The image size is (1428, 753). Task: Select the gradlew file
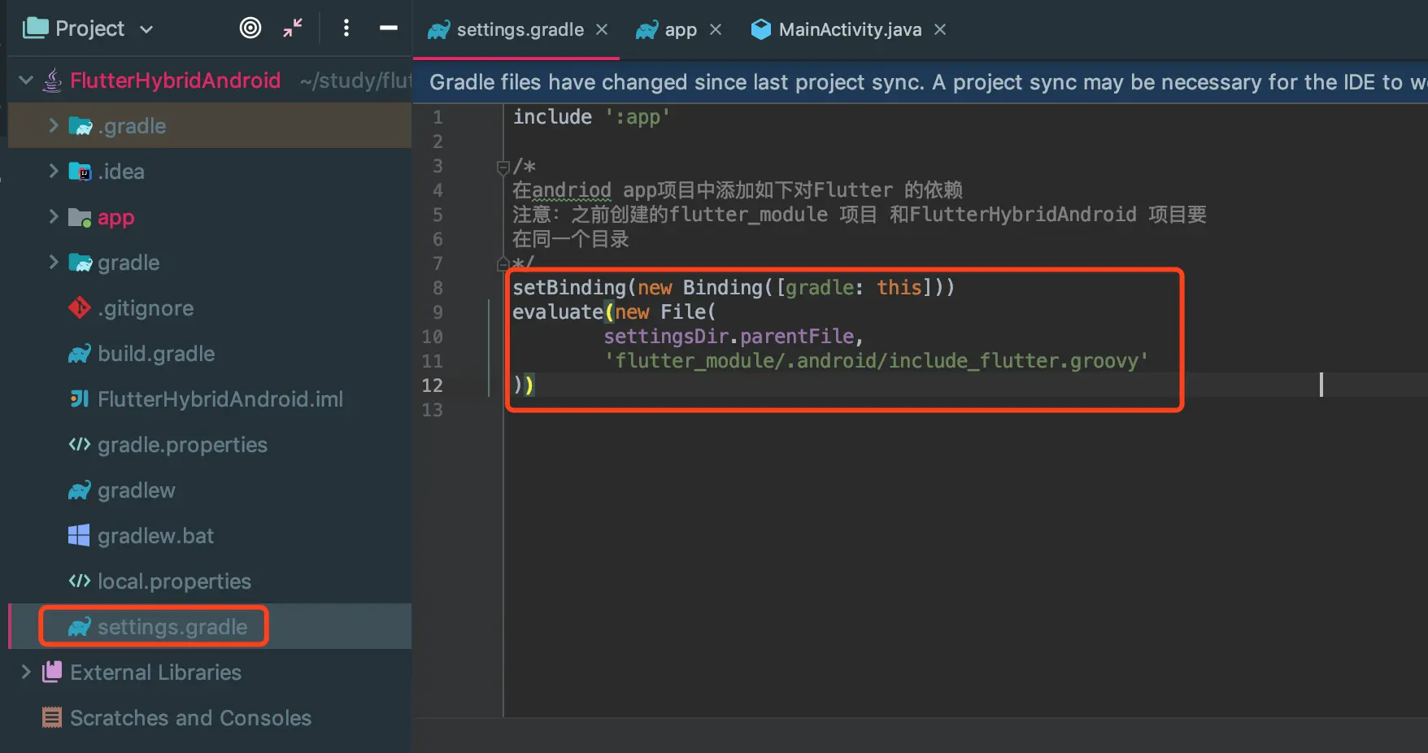click(x=137, y=490)
